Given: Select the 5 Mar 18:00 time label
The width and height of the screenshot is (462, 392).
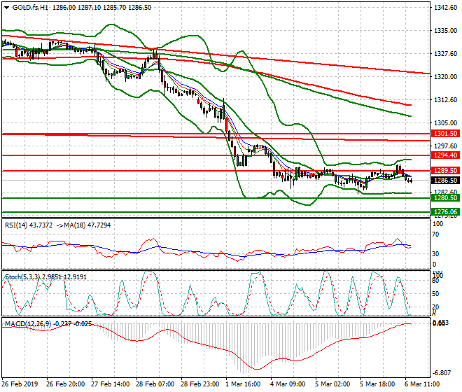Looking at the screenshot, I should pos(377,384).
